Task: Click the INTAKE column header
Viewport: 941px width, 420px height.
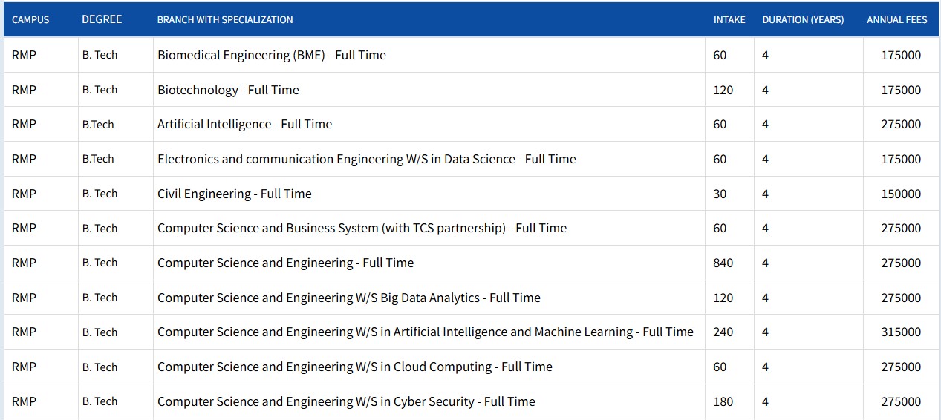Action: (729, 20)
